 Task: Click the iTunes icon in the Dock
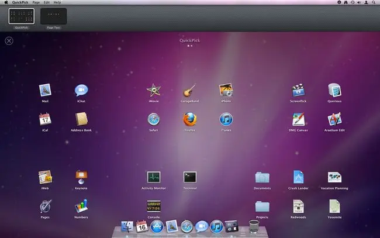pyautogui.click(x=216, y=227)
